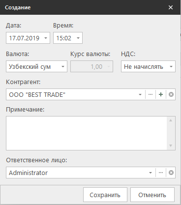The width and height of the screenshot is (181, 205).
Task: Click the Сохранить button
Action: pos(105,195)
